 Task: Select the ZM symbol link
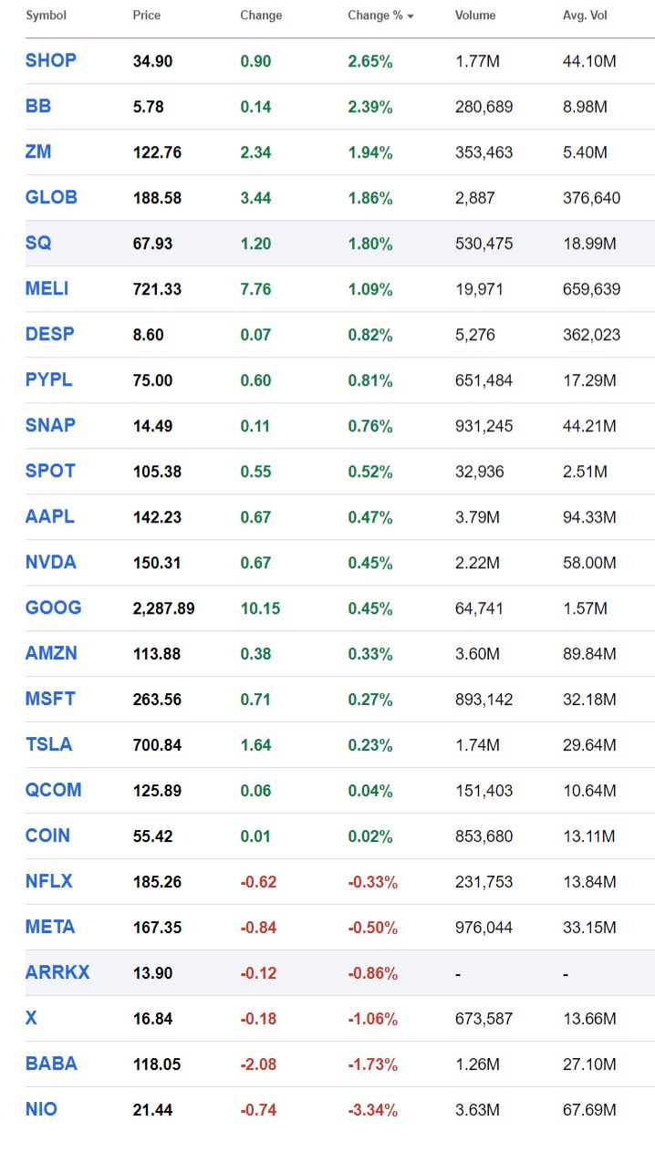click(x=38, y=152)
